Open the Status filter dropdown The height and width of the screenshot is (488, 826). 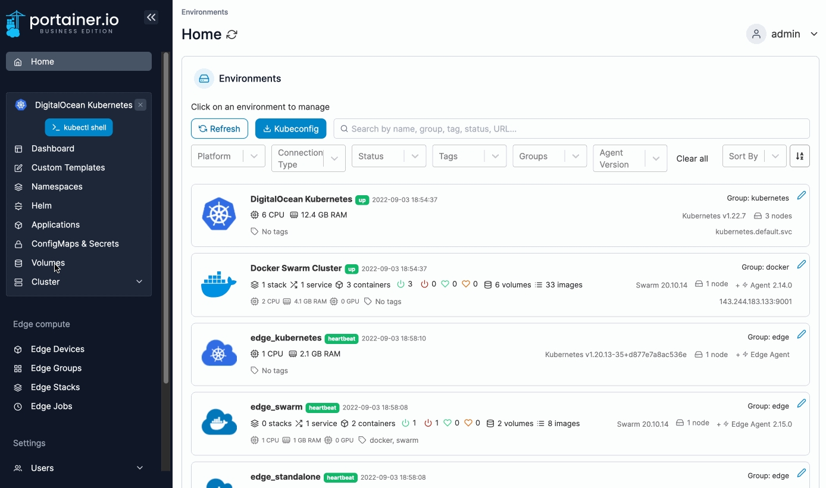pos(389,156)
